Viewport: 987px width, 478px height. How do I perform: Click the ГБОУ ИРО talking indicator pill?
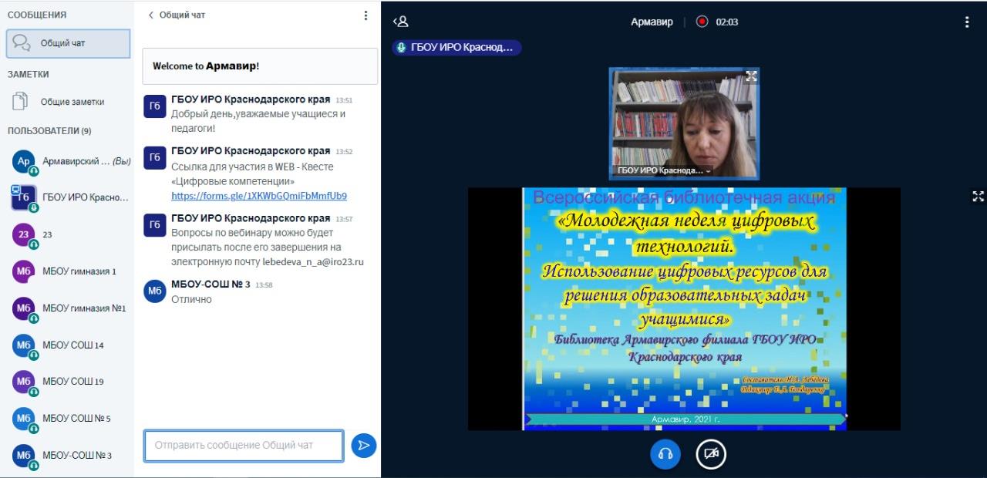[x=456, y=47]
